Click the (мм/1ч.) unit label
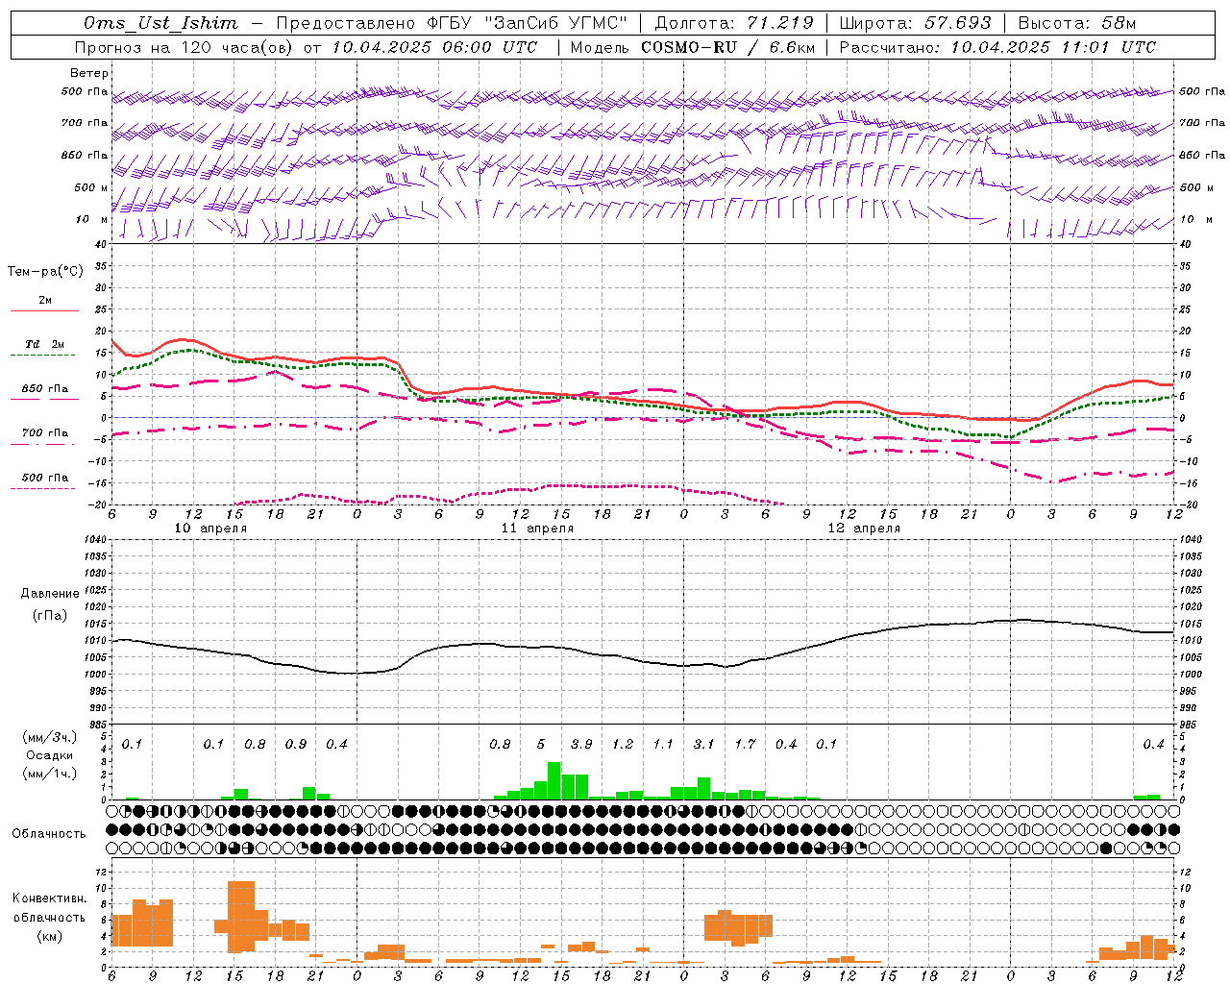Viewport: 1230px width, 984px height. coord(50,774)
